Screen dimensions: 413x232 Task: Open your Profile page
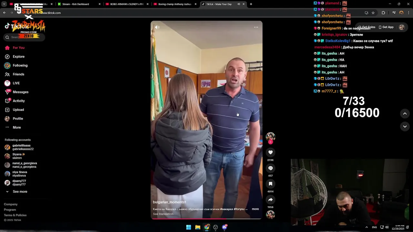14,119
